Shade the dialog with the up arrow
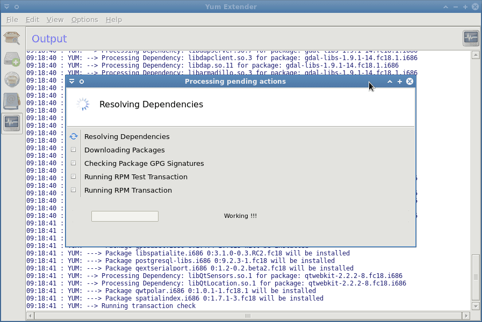This screenshot has height=322, width=482. pyautogui.click(x=390, y=82)
